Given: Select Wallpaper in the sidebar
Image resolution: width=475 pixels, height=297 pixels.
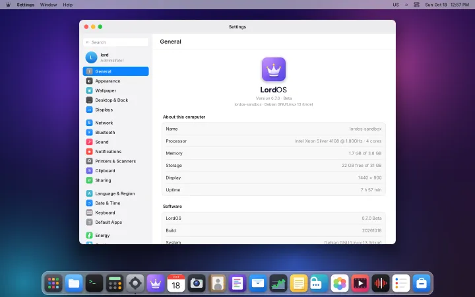Looking at the screenshot, I should (115, 90).
